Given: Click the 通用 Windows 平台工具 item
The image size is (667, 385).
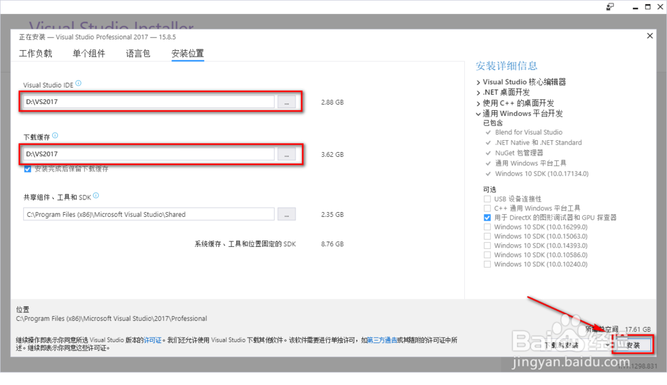Looking at the screenshot, I should (530, 163).
